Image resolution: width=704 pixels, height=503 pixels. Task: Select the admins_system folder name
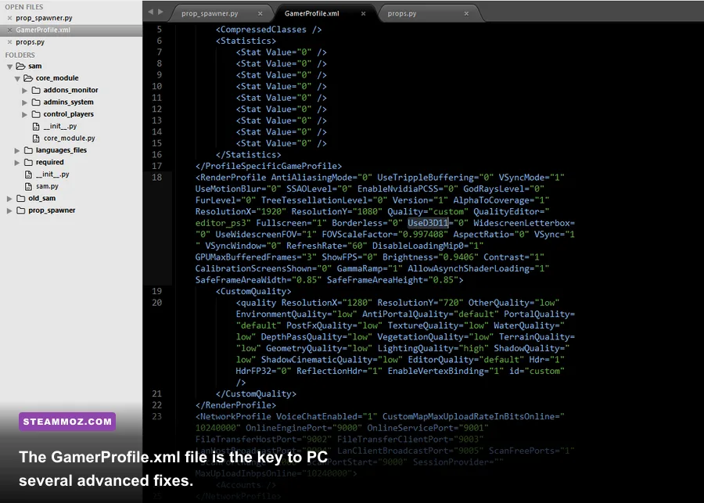[x=68, y=102]
